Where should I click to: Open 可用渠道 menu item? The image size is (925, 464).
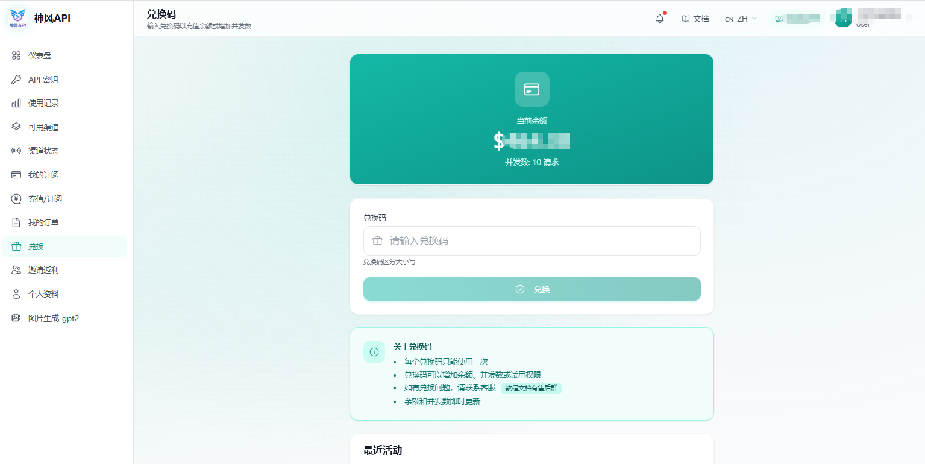tap(64, 127)
